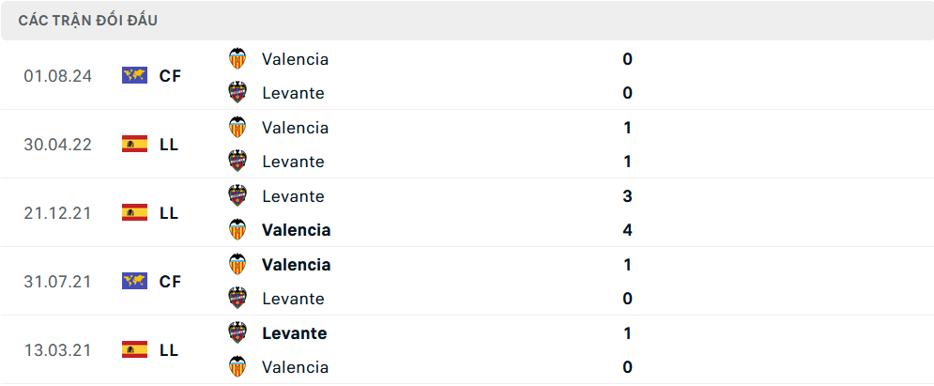Click the LL competition label dated 30.04.22
This screenshot has width=934, height=386.
pyautogui.click(x=169, y=145)
